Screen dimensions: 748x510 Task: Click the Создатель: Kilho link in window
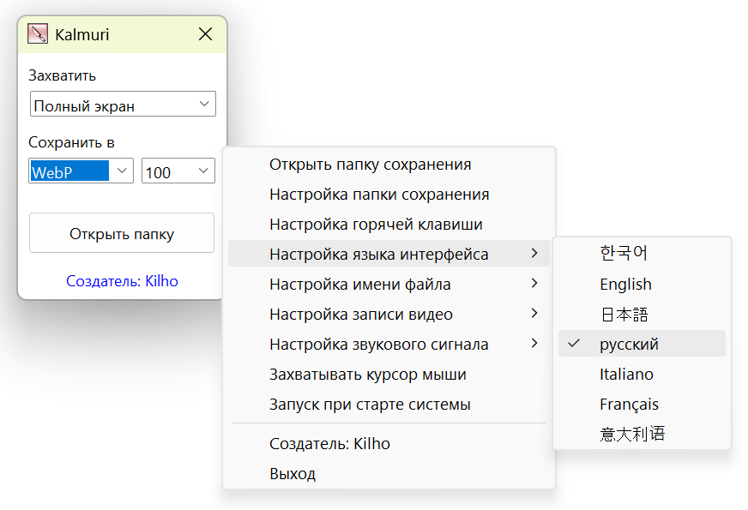click(122, 280)
